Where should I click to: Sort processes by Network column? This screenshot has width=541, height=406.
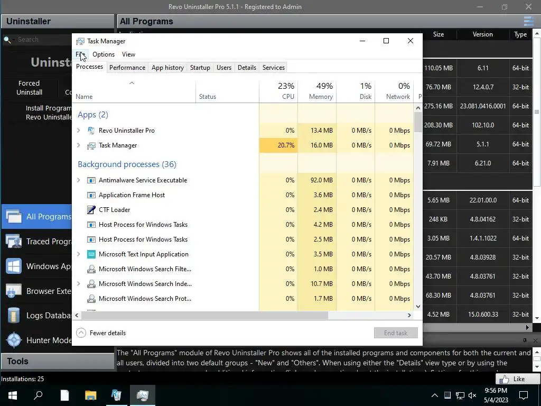point(394,91)
